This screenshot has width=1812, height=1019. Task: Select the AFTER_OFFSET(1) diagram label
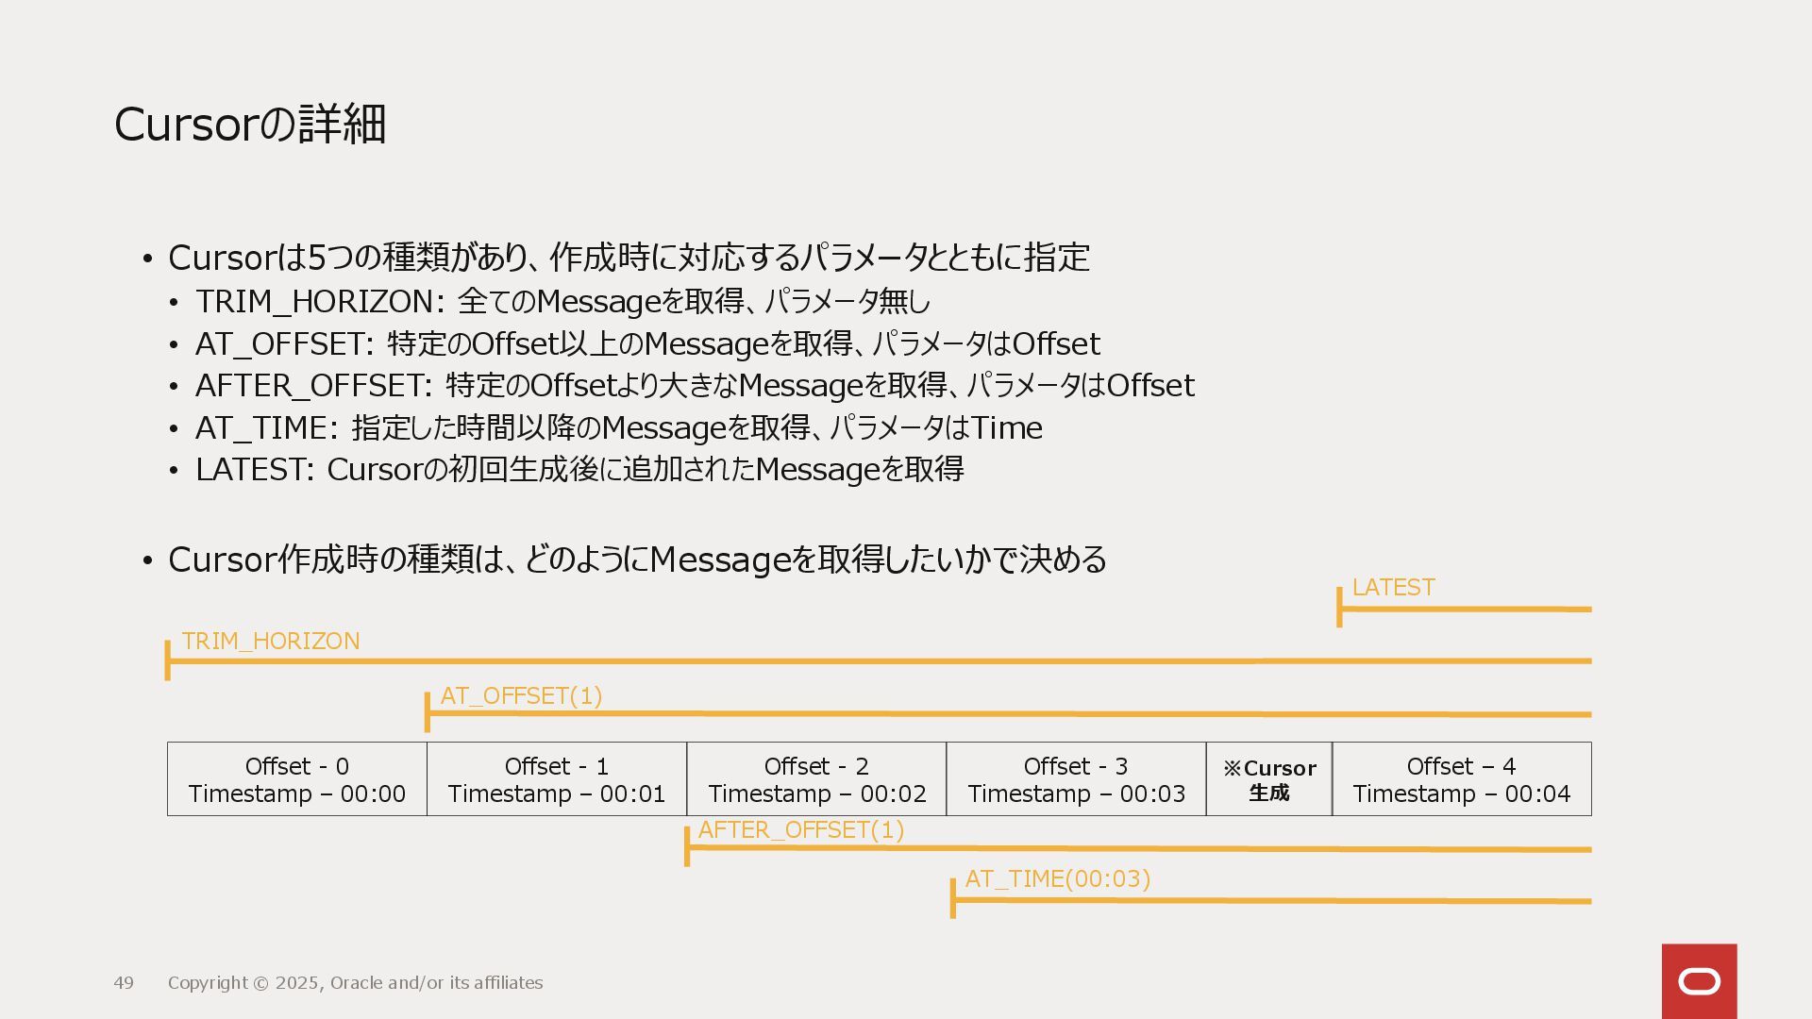tap(800, 830)
